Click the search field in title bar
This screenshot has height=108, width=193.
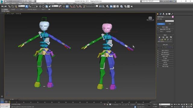tap(150, 1)
